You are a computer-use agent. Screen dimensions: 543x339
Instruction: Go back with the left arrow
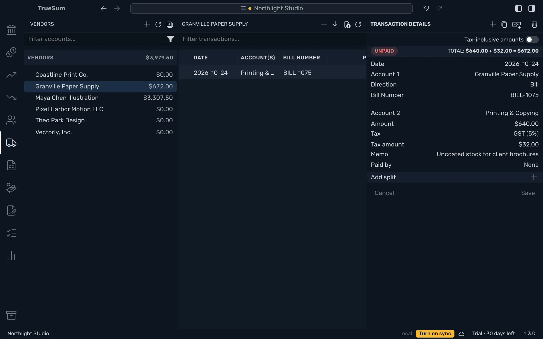click(x=103, y=9)
